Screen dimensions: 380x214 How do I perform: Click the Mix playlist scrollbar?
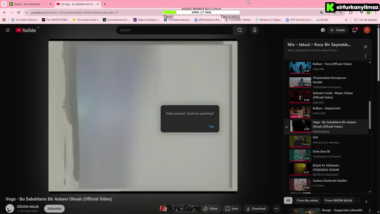(370, 115)
